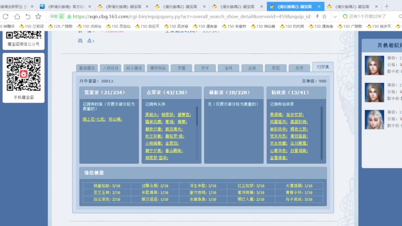The width and height of the screenshot is (402, 226).
Task: Click the 风露摇月 link in 仙袂录
Action: coord(279,122)
